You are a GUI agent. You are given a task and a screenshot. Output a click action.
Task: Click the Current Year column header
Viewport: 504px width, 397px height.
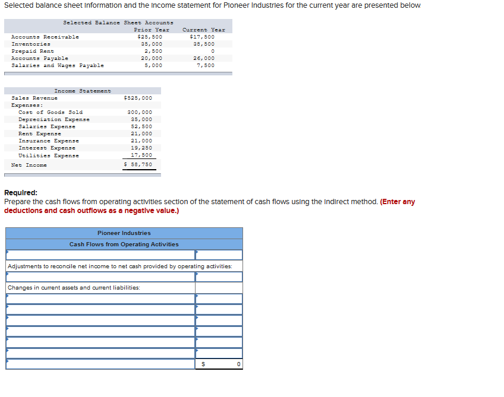click(204, 30)
